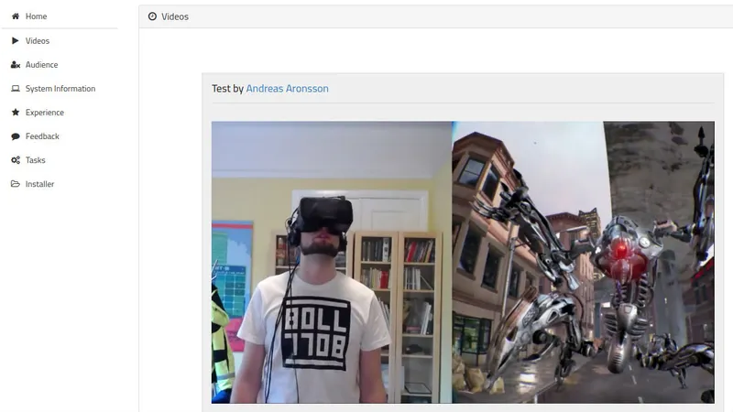Open the Experience section
Image resolution: width=733 pixels, height=412 pixels.
[x=44, y=113]
